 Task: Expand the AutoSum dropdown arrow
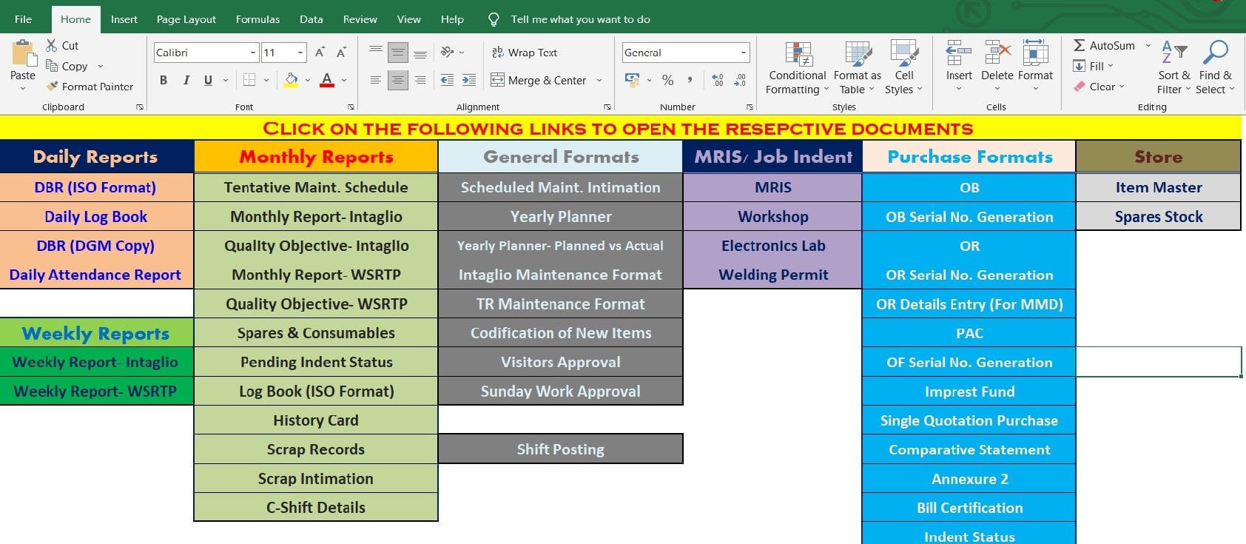[x=1148, y=45]
